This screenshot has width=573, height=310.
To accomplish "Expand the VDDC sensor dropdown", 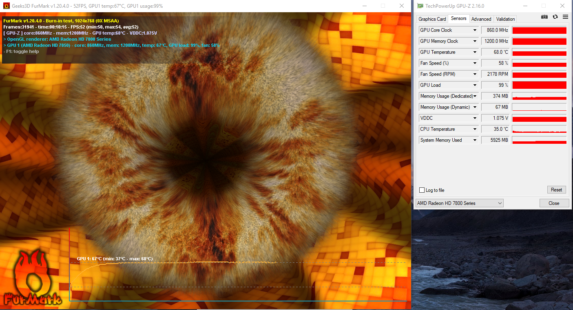I will (x=475, y=118).
